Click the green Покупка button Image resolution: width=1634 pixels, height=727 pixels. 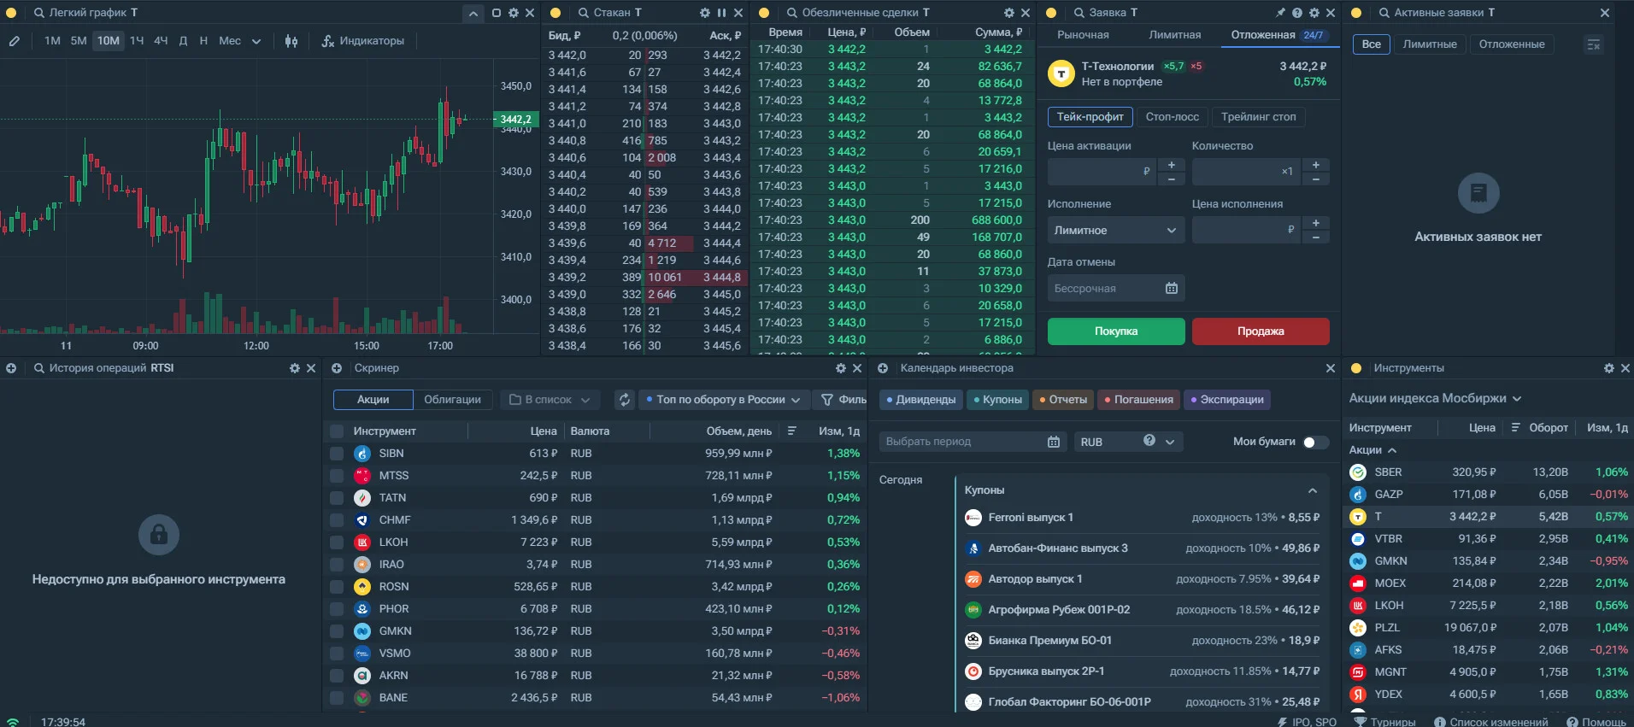pos(1116,331)
